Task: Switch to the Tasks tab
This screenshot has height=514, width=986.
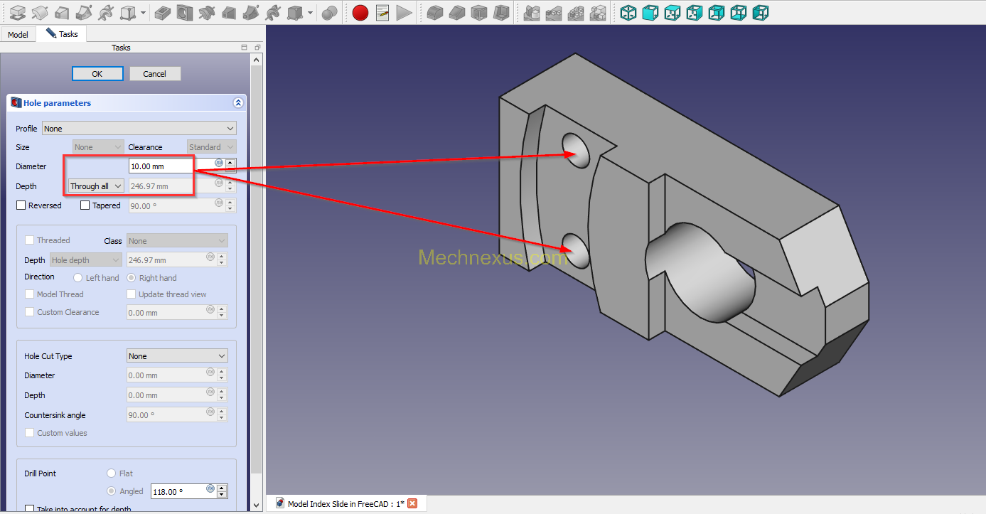Action: click(x=62, y=33)
